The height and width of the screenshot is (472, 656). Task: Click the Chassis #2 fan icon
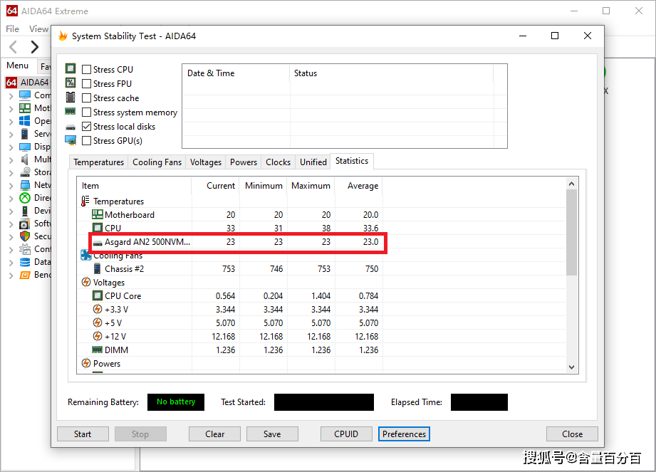(x=98, y=269)
